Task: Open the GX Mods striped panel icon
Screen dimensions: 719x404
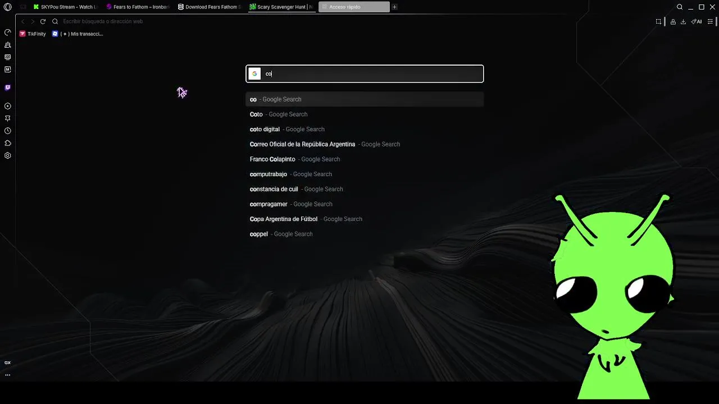Action: pos(8,57)
